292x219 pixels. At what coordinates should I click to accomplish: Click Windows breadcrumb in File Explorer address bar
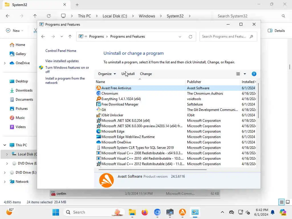click(x=147, y=16)
